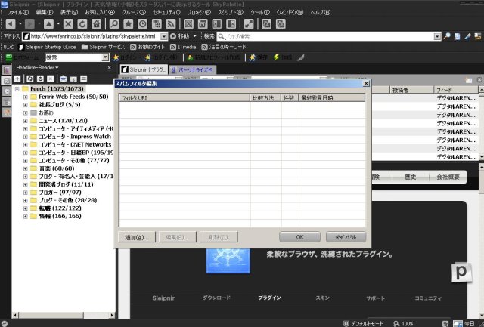Click the デフォルトモード shield icon in status bar
The image size is (484, 327).
tap(346, 323)
